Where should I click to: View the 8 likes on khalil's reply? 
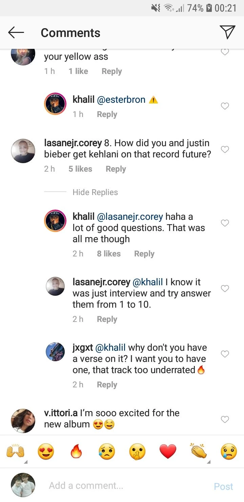[108, 254]
